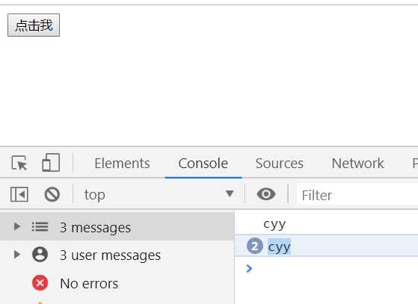Focus the Filter input field
Image resolution: width=418 pixels, height=304 pixels.
pos(357,195)
